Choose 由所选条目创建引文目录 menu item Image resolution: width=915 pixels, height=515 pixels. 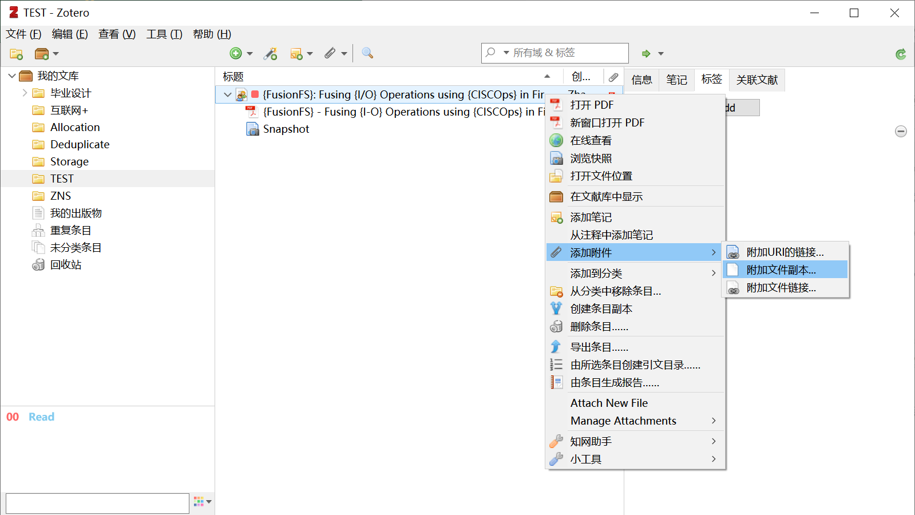coord(636,365)
